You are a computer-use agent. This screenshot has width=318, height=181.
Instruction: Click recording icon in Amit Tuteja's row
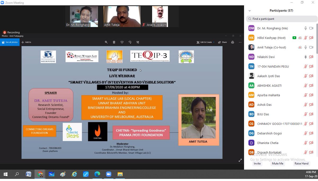coord(300,47)
